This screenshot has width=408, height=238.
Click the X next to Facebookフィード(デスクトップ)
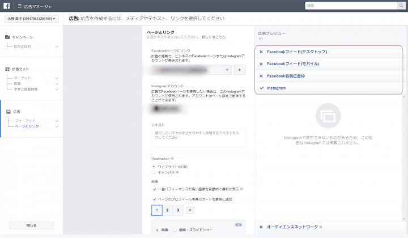click(261, 52)
